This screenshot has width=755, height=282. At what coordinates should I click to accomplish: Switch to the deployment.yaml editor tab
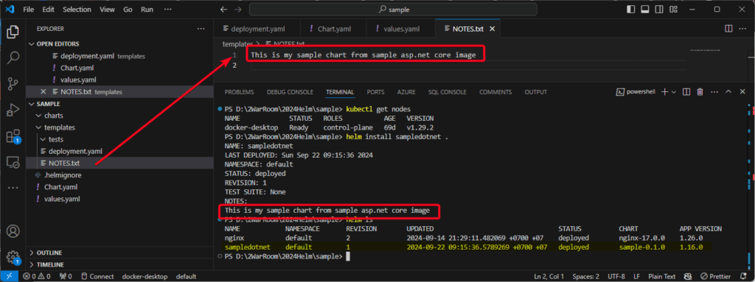(257, 29)
